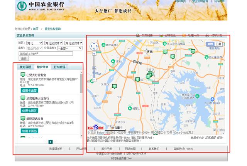This screenshot has height=166, width=247.
Task: Click 信用卡面签 under 武汉郑店支行
Action: [x=29, y=131]
